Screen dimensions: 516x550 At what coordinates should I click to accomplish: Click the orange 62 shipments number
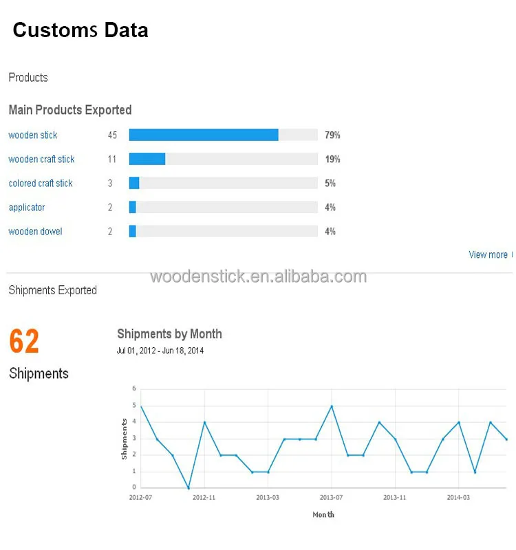pos(24,342)
